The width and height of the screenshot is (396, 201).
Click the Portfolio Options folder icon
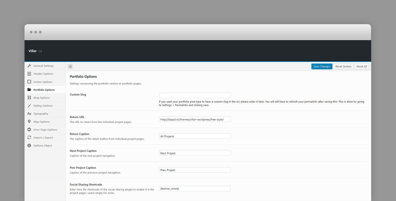pos(29,90)
